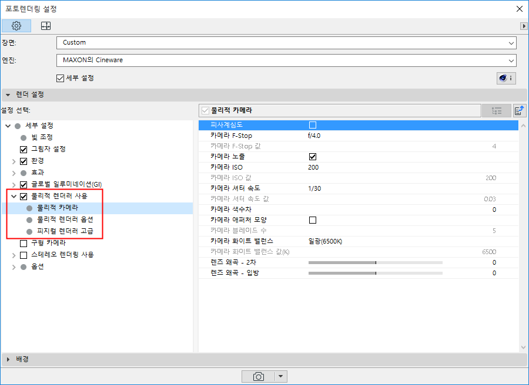
Task: Select 물리적 렌더러 옵션 in the tree
Action: pyautogui.click(x=65, y=219)
